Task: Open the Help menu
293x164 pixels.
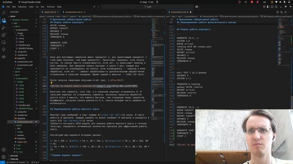Action: (59, 7)
